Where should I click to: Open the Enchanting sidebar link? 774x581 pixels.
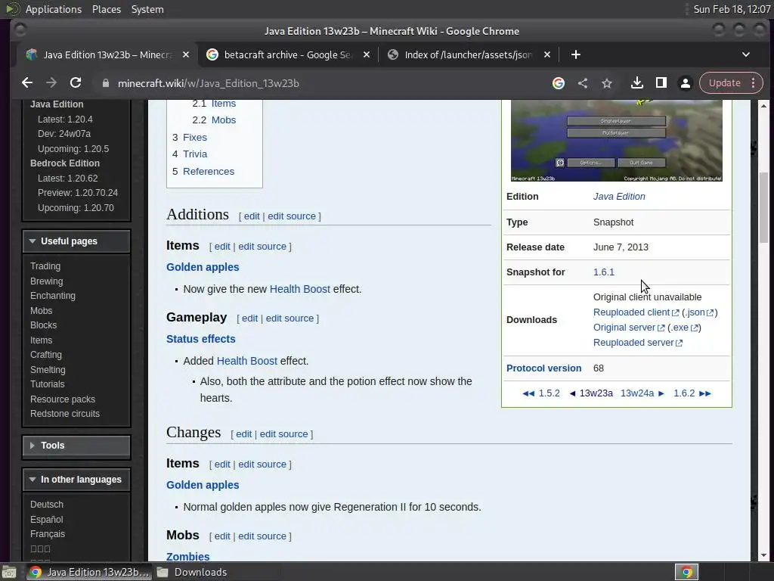tap(53, 296)
